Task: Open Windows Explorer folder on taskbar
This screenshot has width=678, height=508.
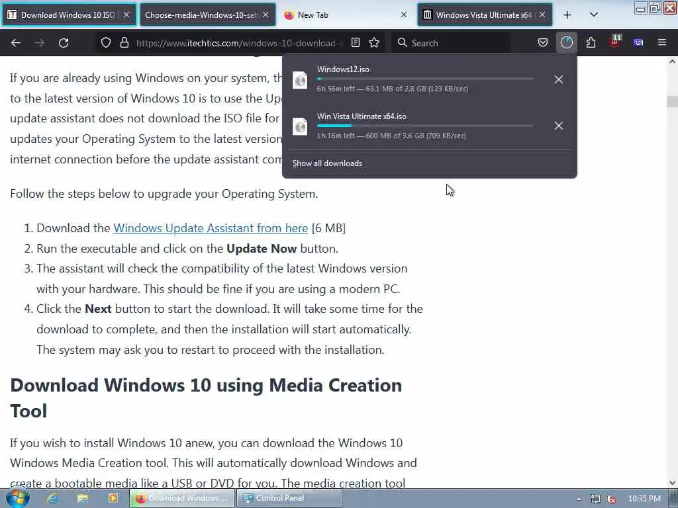Action: [83, 498]
